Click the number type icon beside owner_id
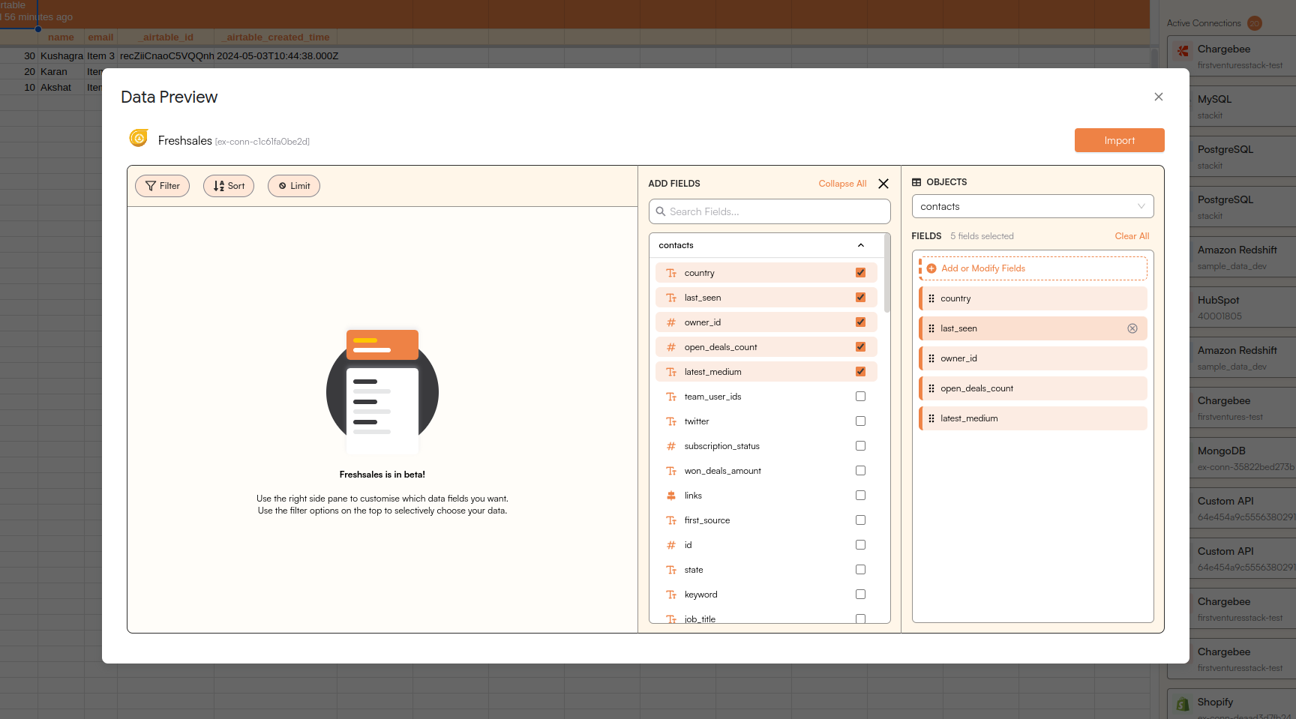1296x719 pixels. tap(671, 322)
